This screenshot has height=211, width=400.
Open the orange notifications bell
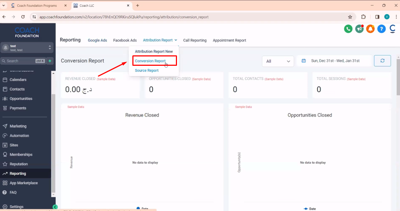coord(371,29)
